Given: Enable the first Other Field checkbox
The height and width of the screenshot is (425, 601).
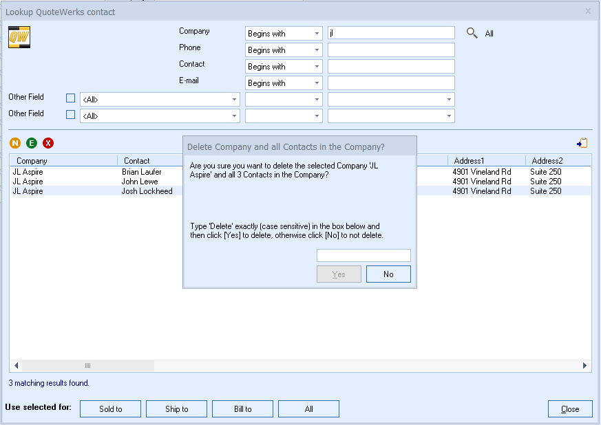Looking at the screenshot, I should tap(70, 98).
